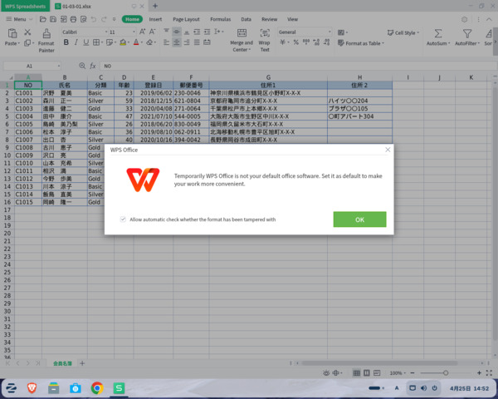Open Google Chrome from the taskbar
The image size is (498, 399).
click(97, 388)
